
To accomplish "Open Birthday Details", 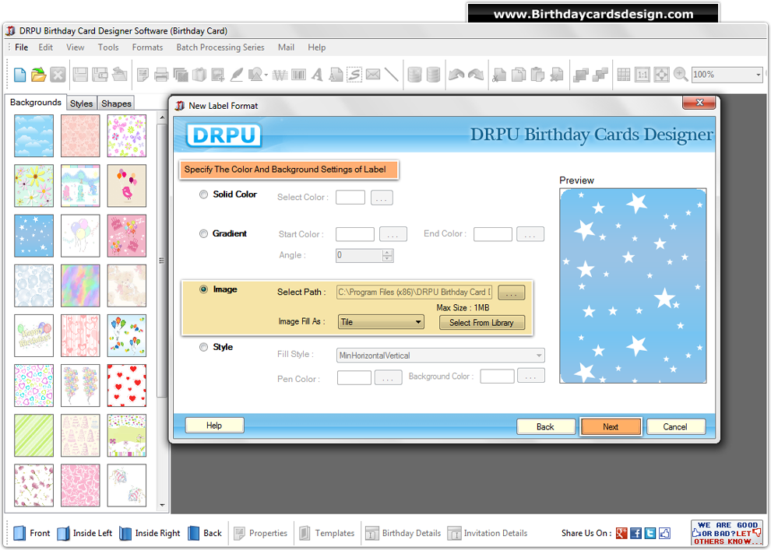I will point(403,534).
